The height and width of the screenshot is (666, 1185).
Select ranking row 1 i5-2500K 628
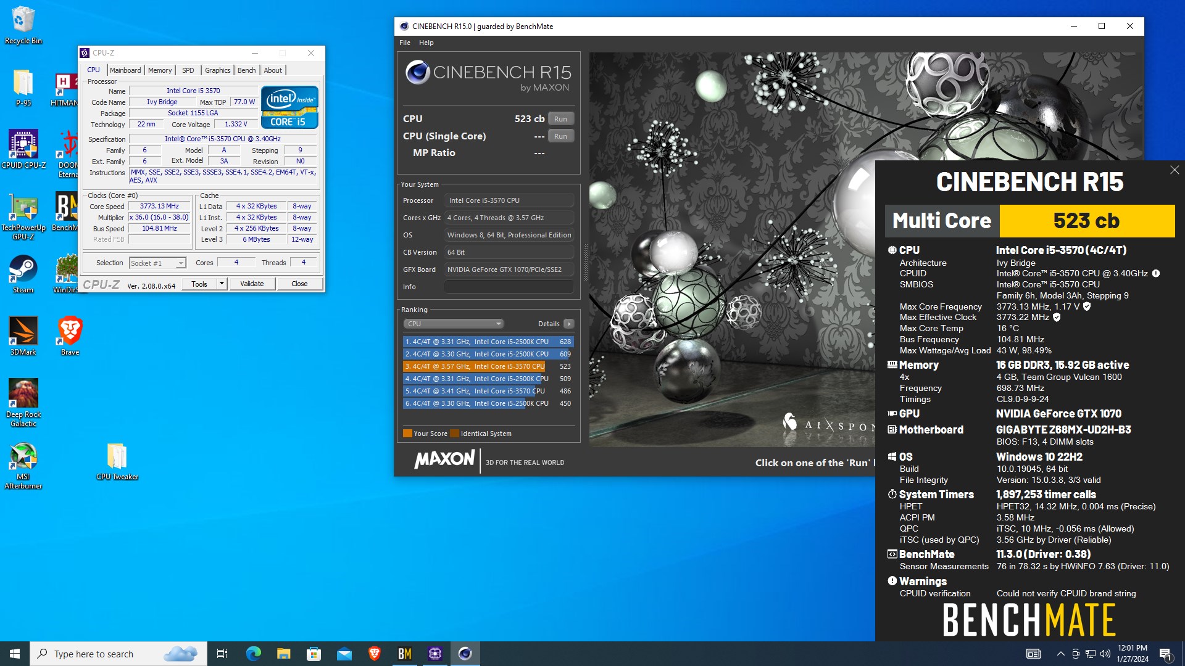[488, 342]
